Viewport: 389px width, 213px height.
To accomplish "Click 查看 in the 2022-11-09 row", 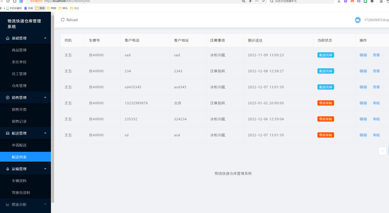I will tap(376, 55).
